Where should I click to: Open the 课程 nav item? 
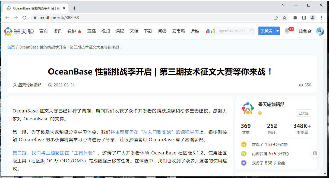coord(120,31)
